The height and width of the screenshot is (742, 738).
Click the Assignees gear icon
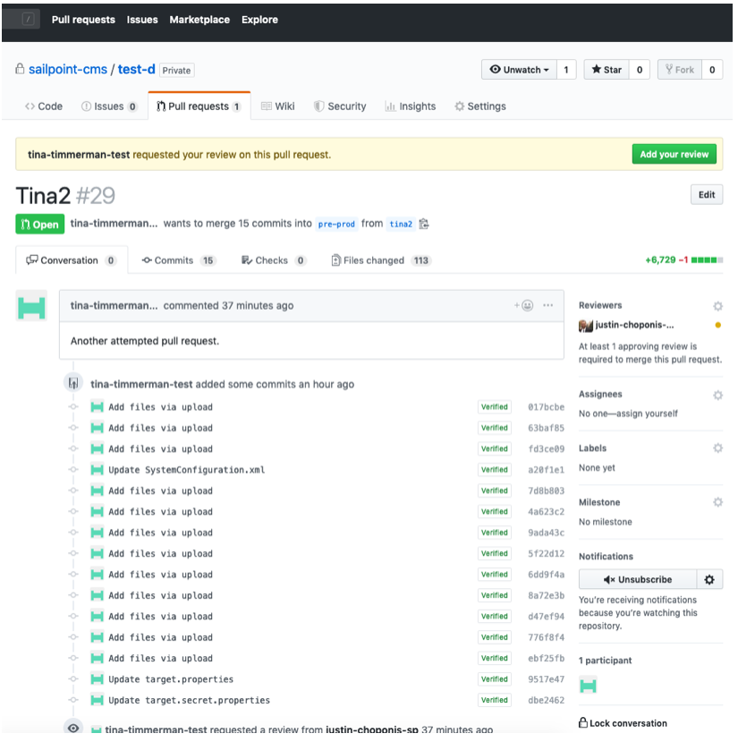point(717,395)
